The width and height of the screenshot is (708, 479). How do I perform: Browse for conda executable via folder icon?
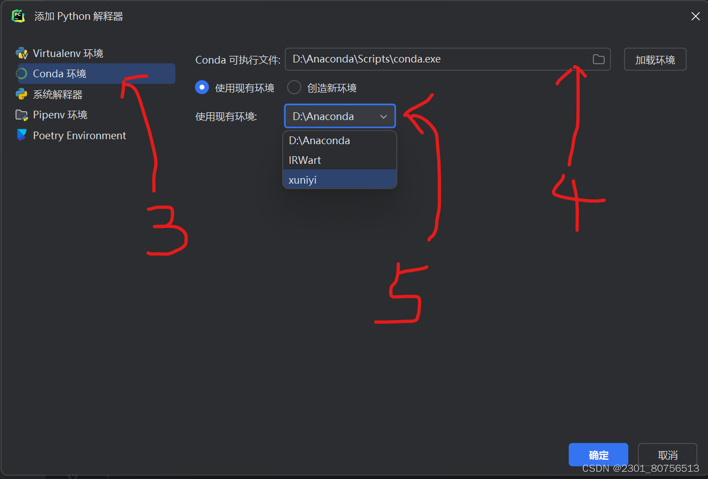tap(598, 59)
